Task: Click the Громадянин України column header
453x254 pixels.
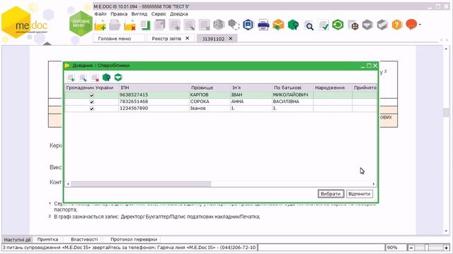Action: (91, 87)
